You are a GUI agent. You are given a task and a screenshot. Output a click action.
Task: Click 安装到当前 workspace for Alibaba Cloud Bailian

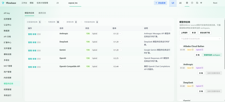pos(212,55)
